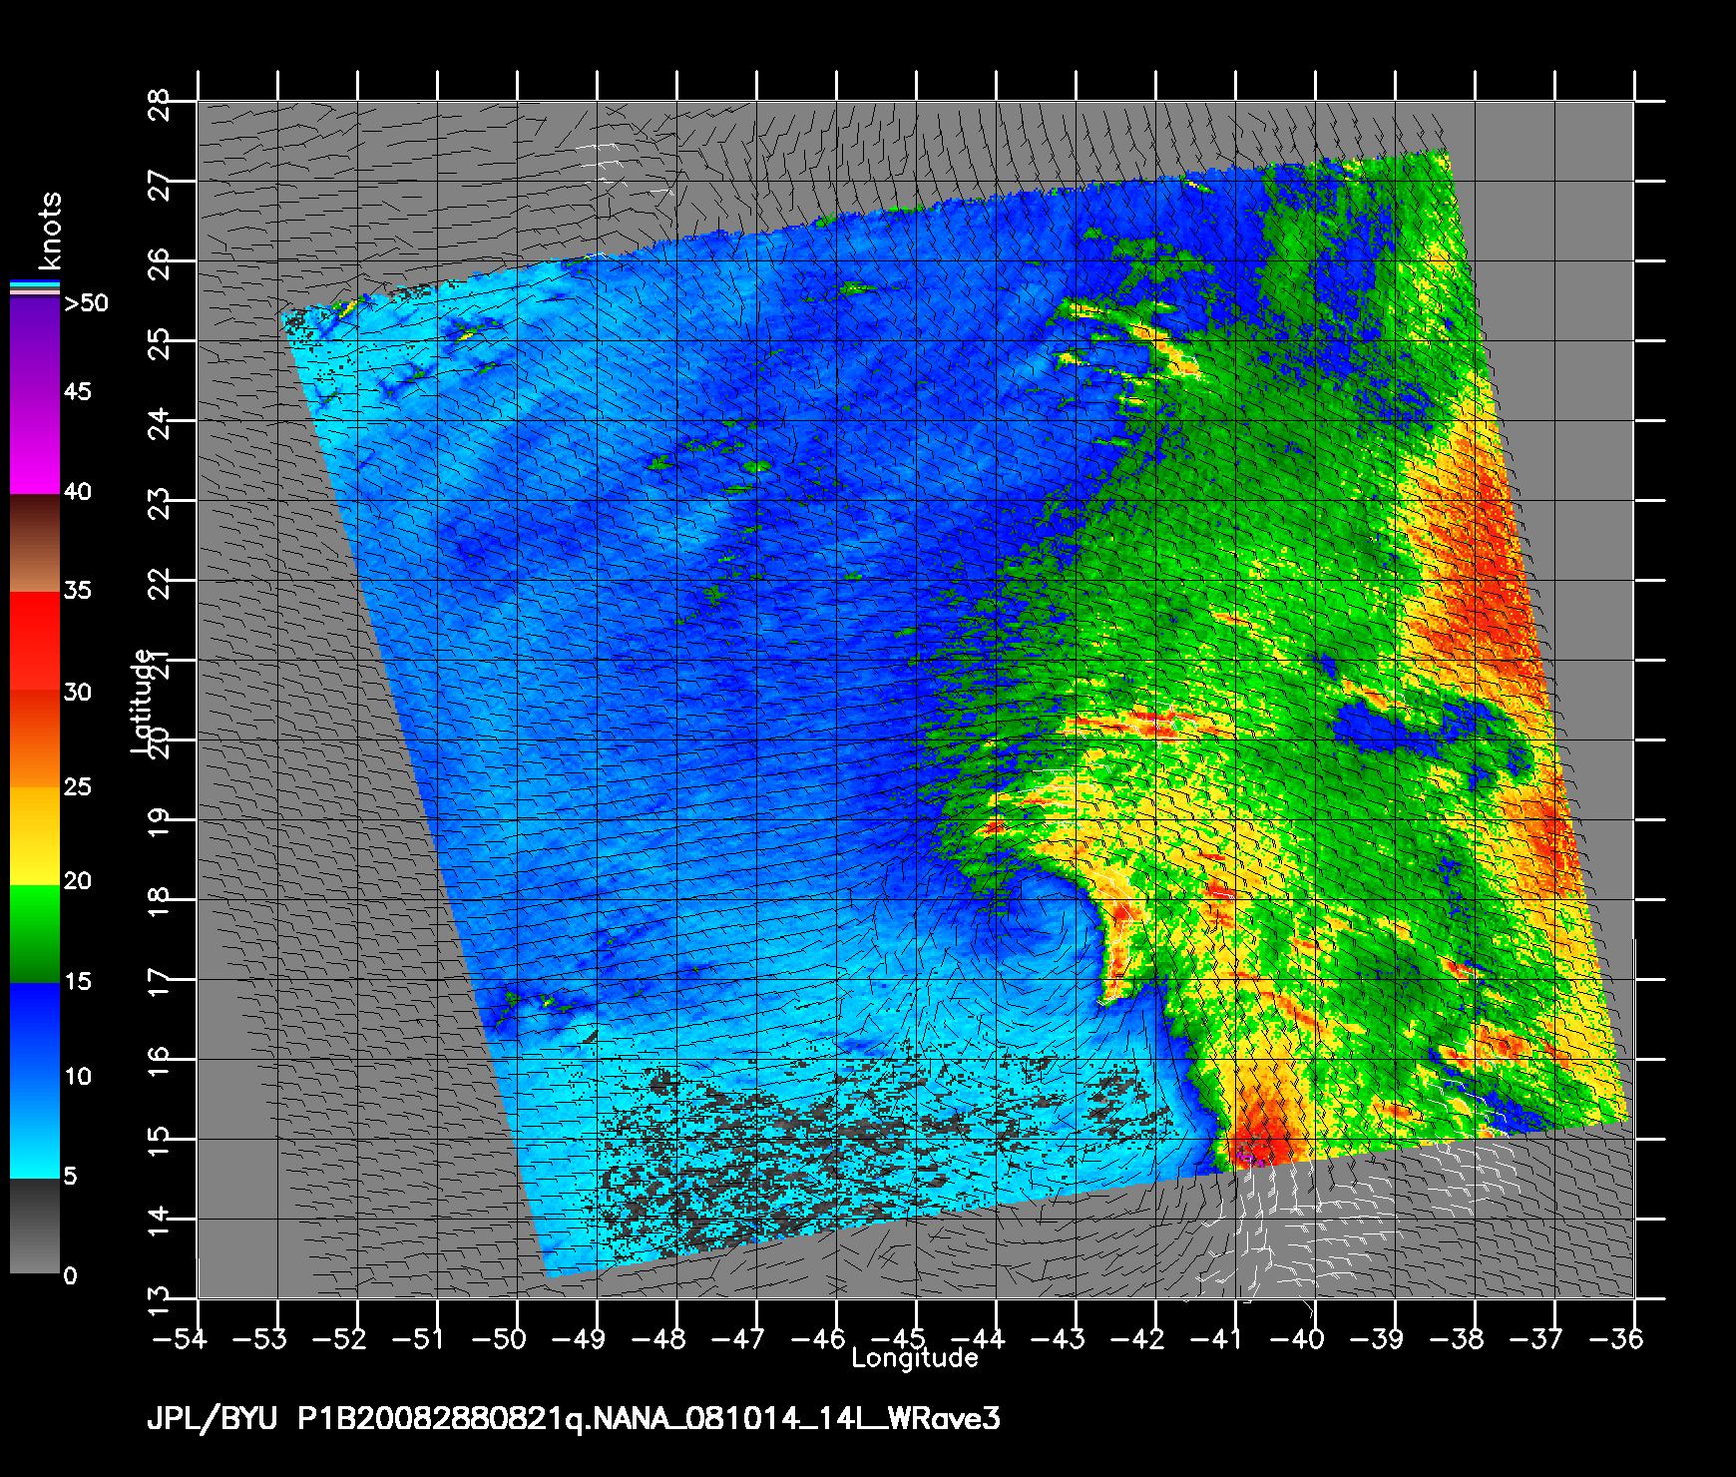The image size is (1736, 1477).
Task: Click the longitude tick label '-42'
Action: (1137, 1338)
